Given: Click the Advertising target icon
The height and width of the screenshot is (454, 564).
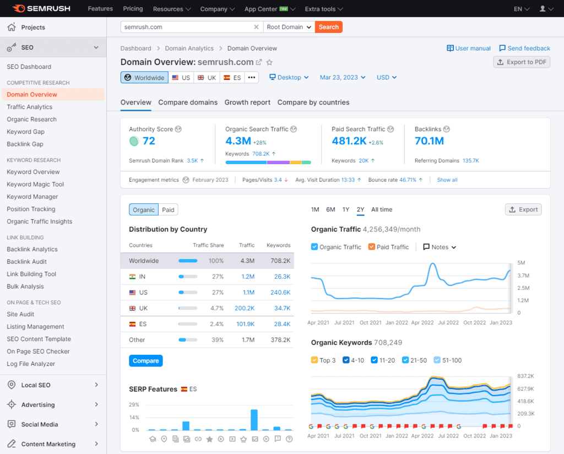Looking at the screenshot, I should click(x=12, y=404).
